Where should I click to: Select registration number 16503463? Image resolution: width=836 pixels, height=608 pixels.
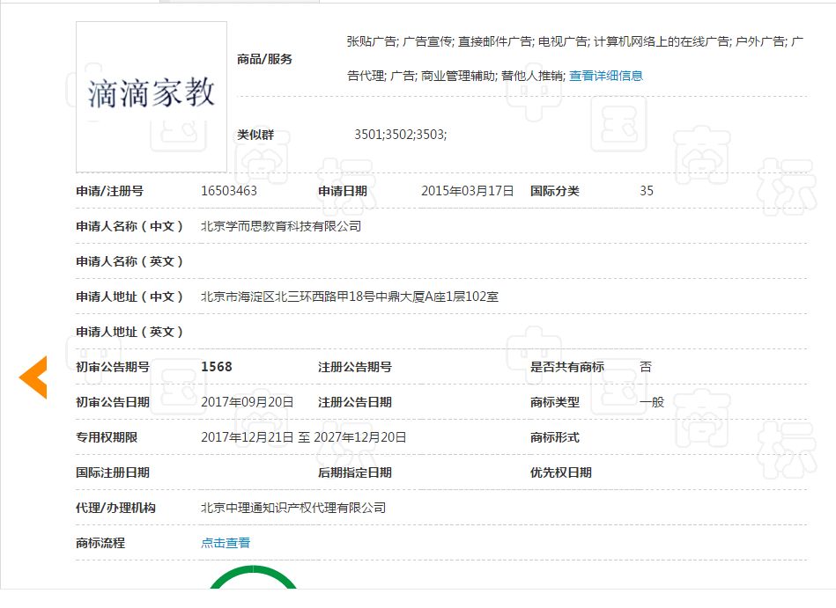pos(229,191)
